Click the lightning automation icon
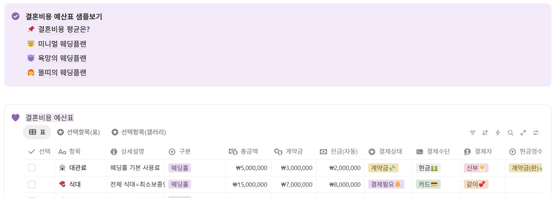Viewport: 556px width, 198px height. coord(498,132)
